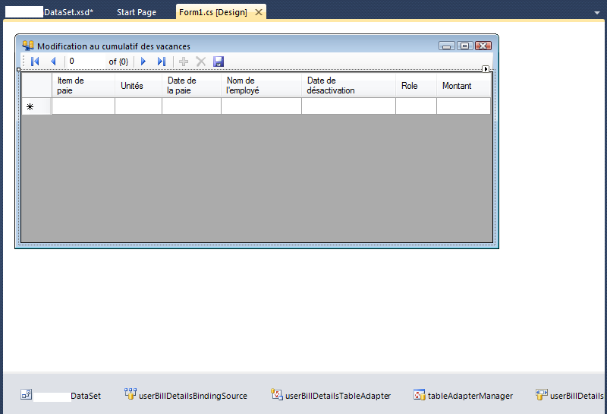Open the document tabs overflow dropdown
Viewport: 607px width, 414px height.
(x=598, y=13)
